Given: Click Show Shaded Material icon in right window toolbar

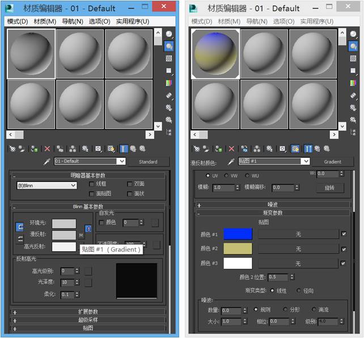Looking at the screenshot, I should click(295, 149).
